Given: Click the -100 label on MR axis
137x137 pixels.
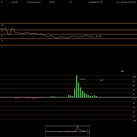Looking at the screenshot, I should pos(134,121).
